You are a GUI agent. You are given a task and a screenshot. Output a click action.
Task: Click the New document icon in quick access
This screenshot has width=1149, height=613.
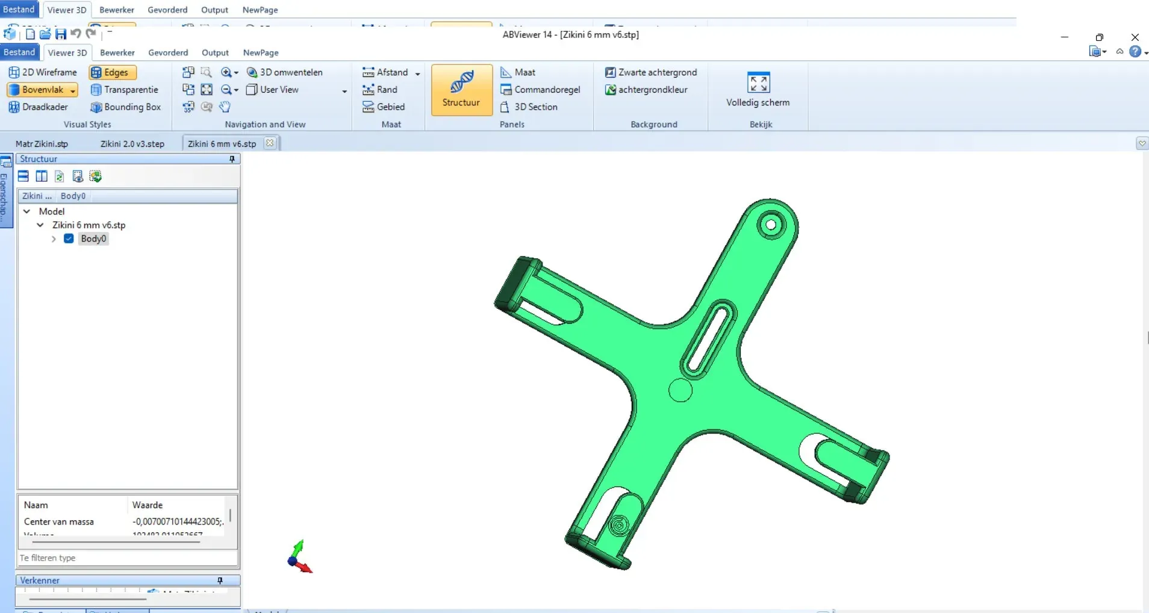pyautogui.click(x=30, y=34)
